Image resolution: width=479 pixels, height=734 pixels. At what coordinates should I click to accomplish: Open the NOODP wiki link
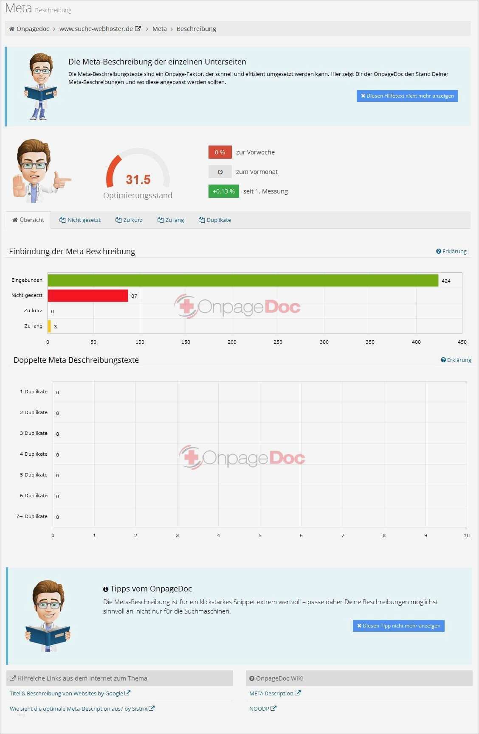point(263,709)
